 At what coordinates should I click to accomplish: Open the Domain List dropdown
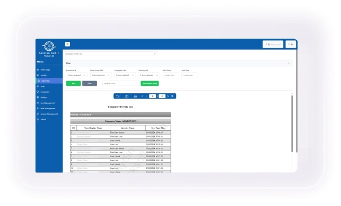[x=77, y=75]
